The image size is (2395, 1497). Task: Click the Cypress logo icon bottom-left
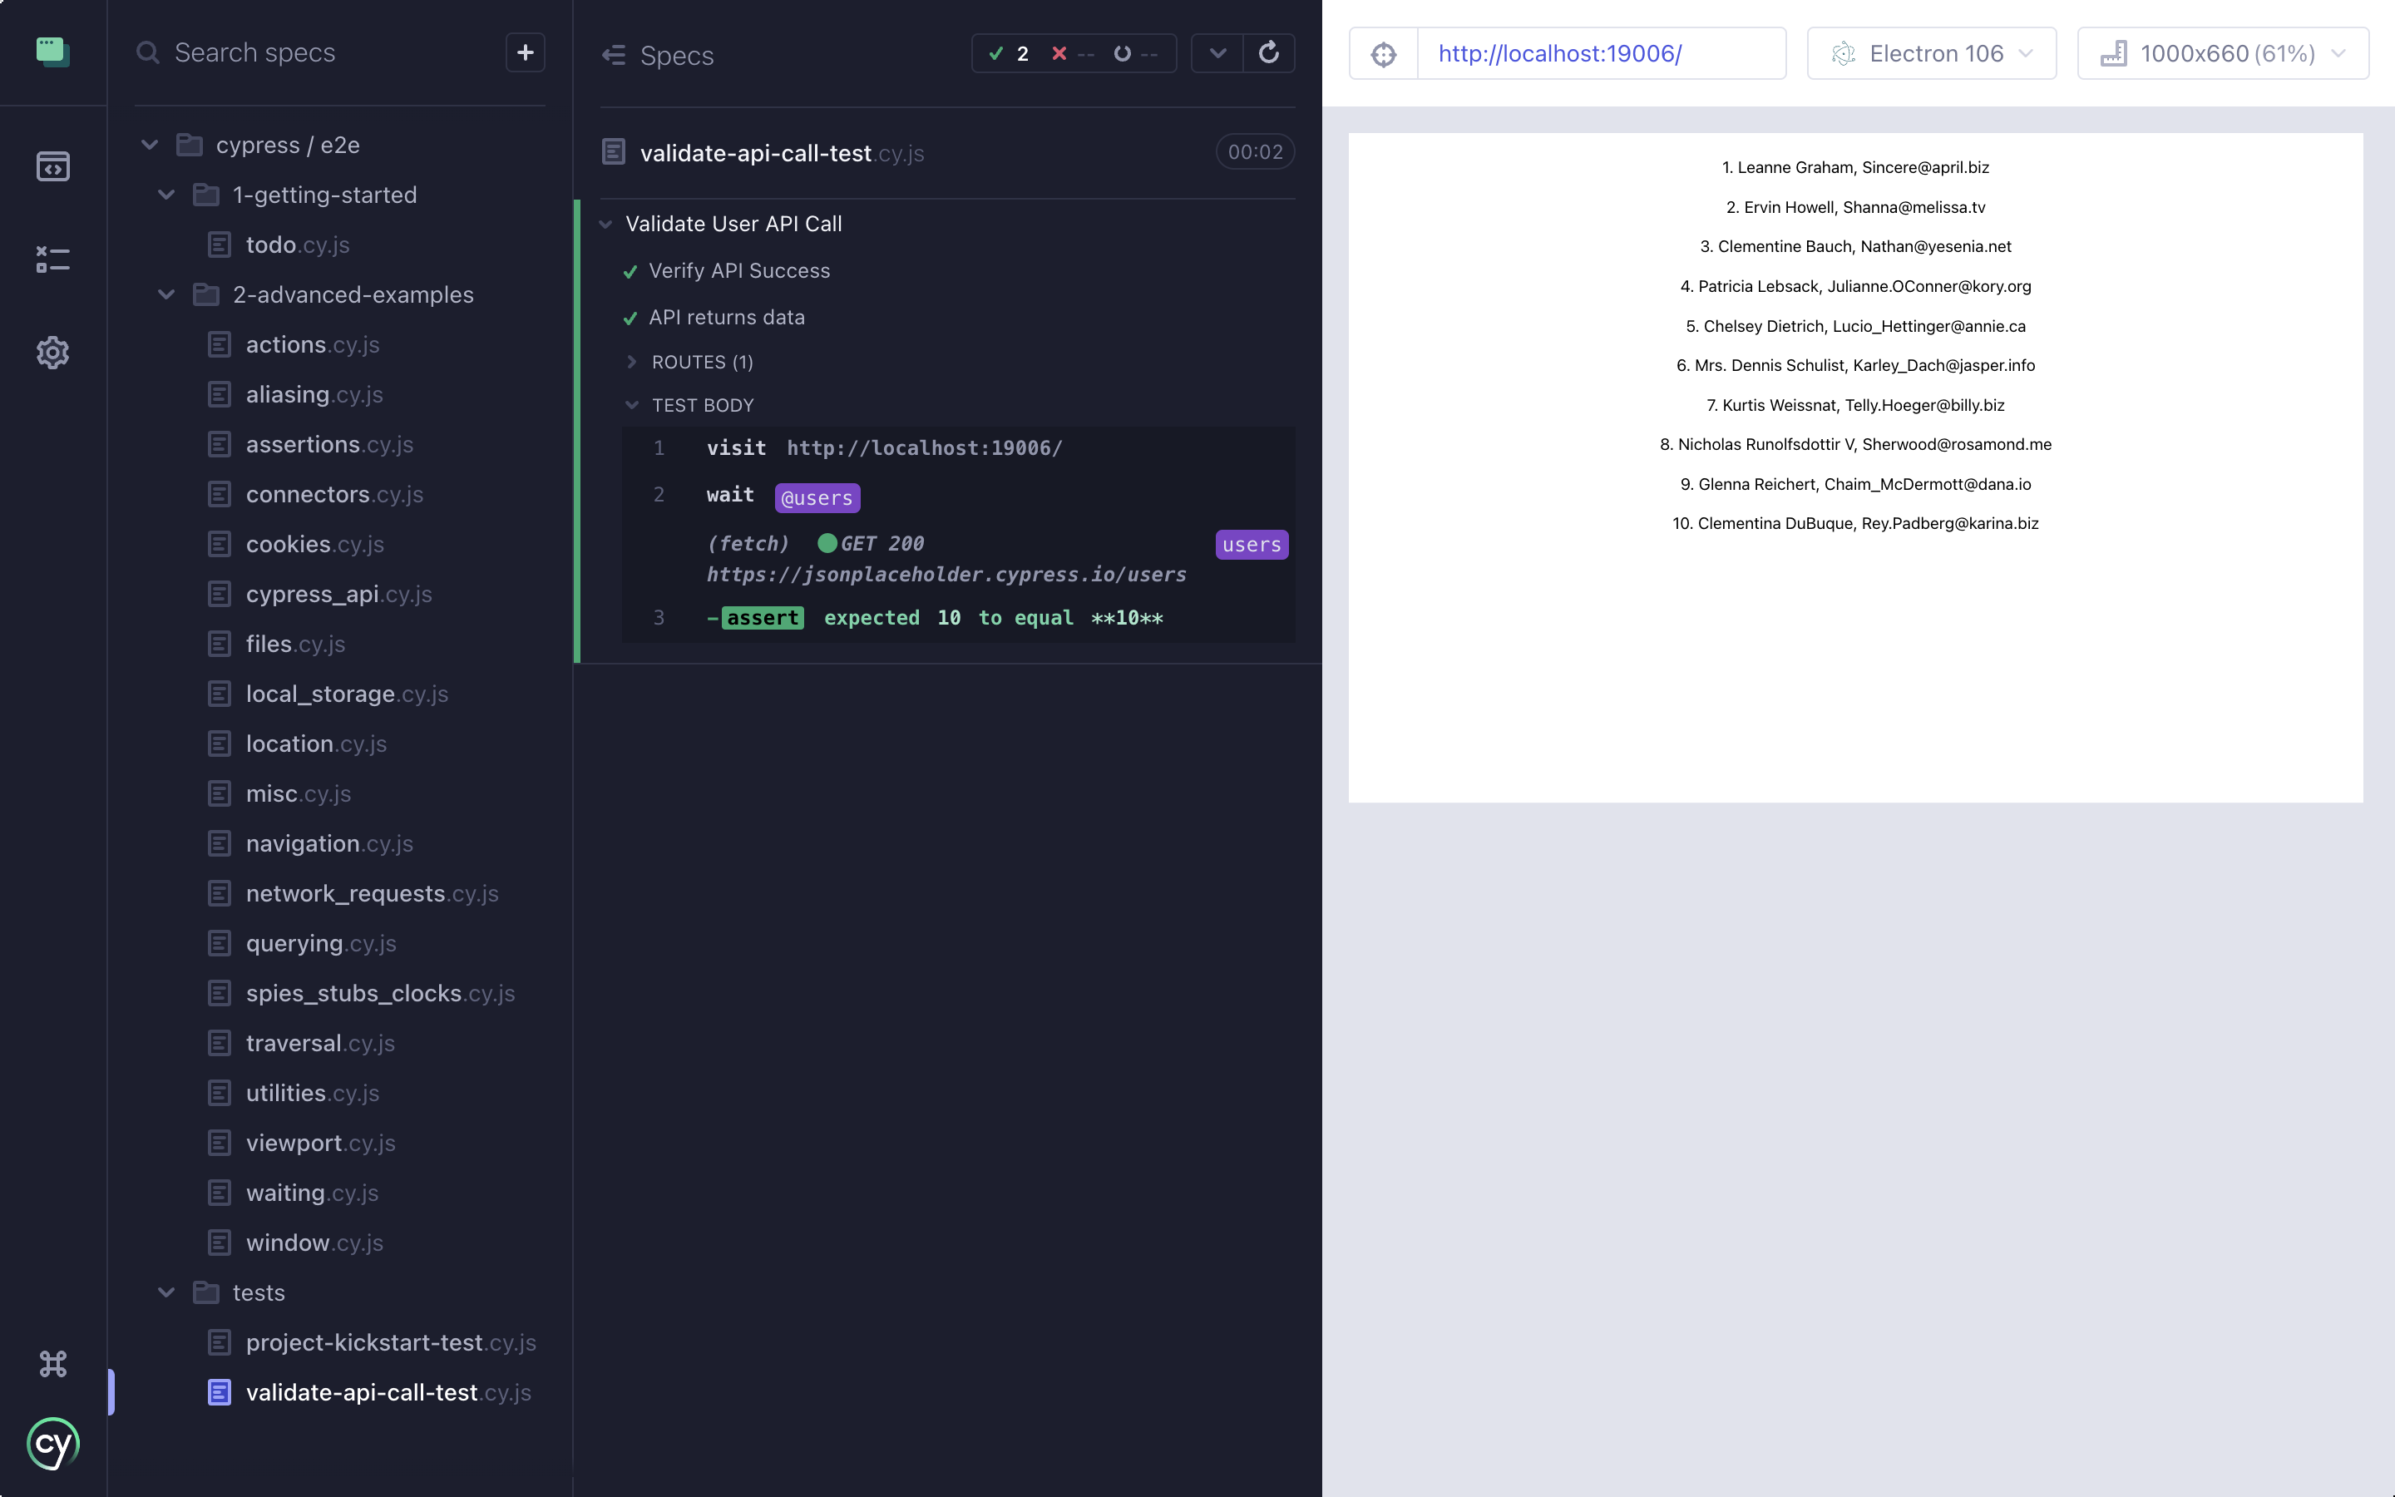point(53,1445)
